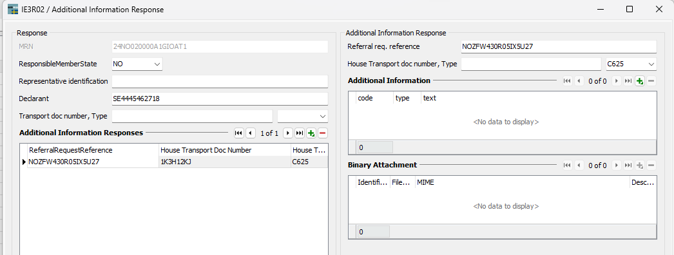Viewport: 674px width, 255px height.
Task: Click the disabled MRN field
Action: click(220, 46)
